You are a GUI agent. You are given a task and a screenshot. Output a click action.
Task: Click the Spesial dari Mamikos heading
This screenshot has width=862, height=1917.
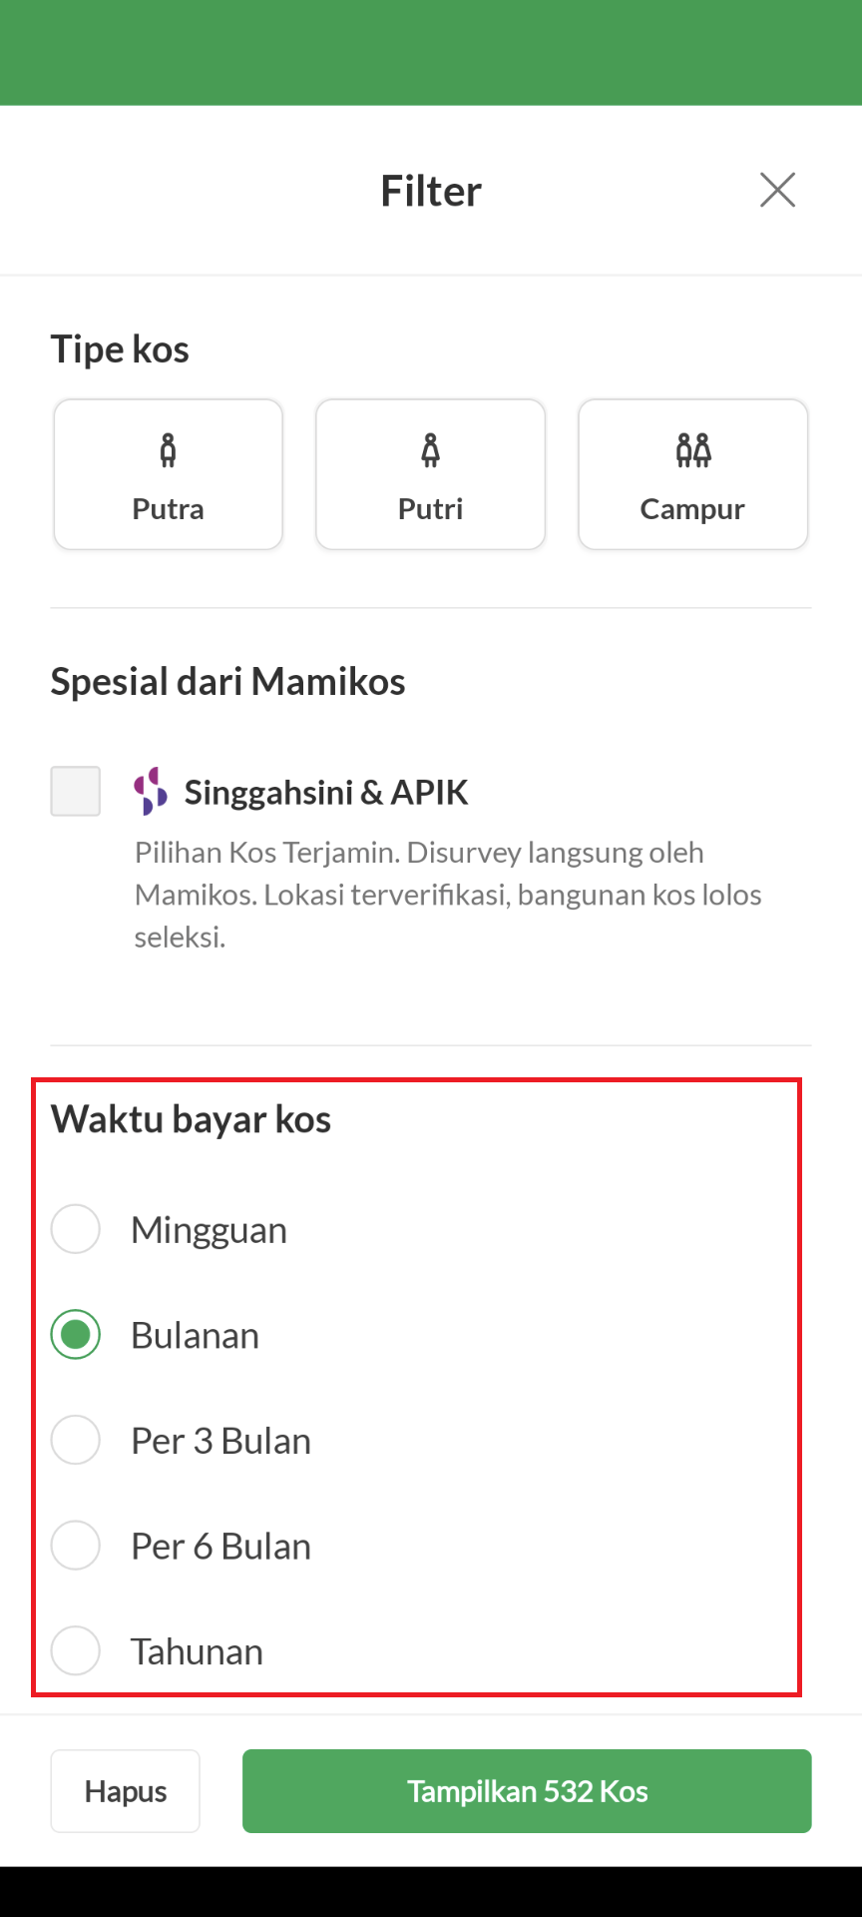click(x=227, y=682)
